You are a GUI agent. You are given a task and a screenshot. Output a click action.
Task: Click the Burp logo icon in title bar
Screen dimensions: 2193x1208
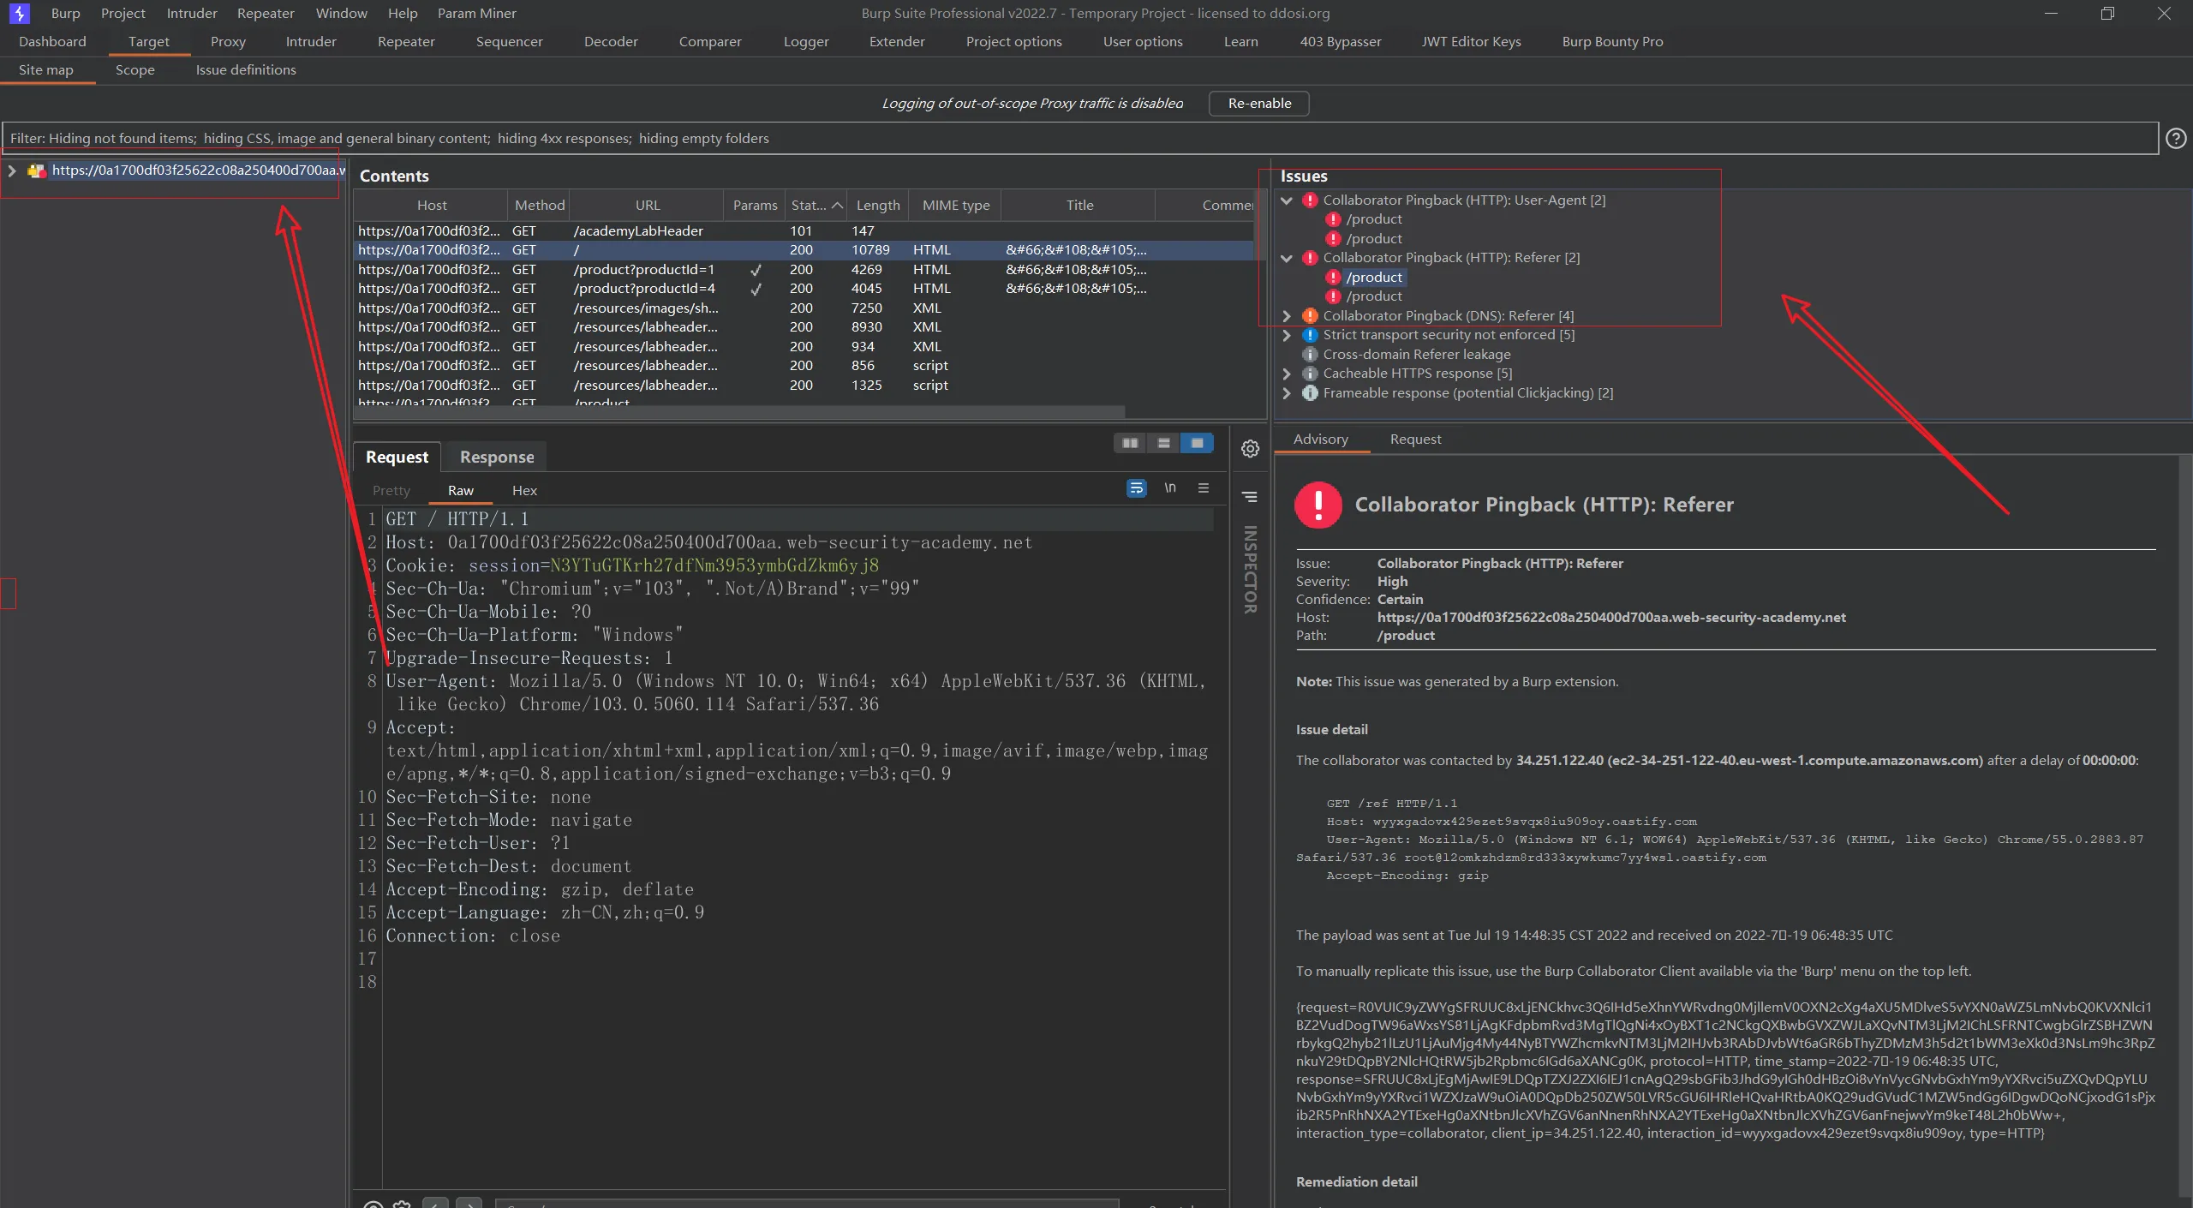click(19, 13)
